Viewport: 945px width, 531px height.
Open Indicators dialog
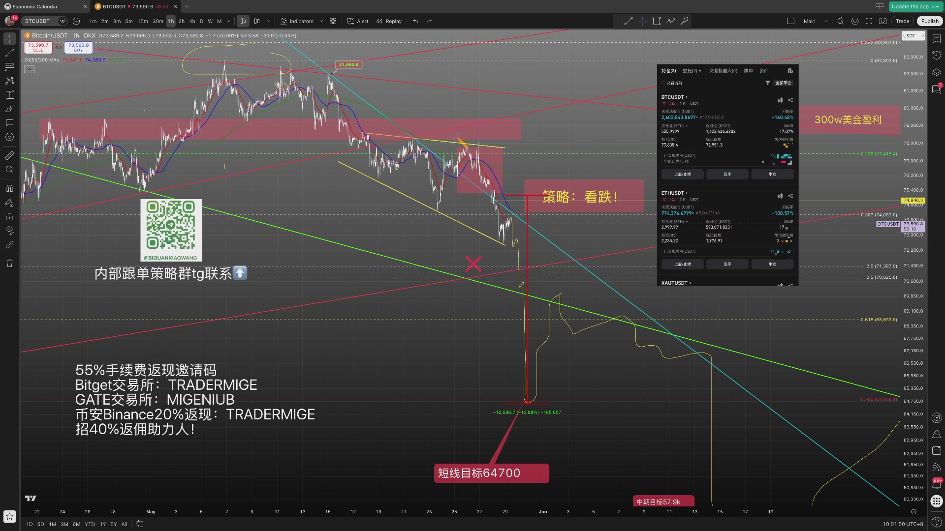pyautogui.click(x=297, y=21)
